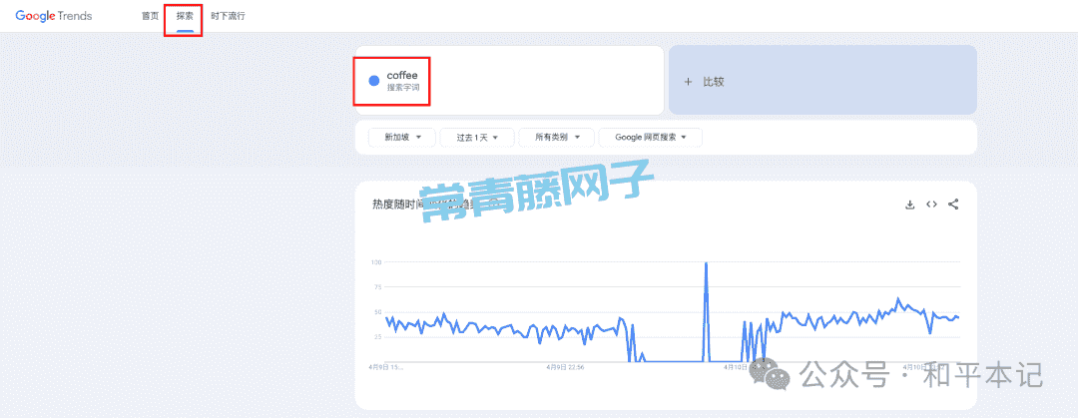Click the 100 y-axis label
The height and width of the screenshot is (418, 1078).
(x=376, y=262)
